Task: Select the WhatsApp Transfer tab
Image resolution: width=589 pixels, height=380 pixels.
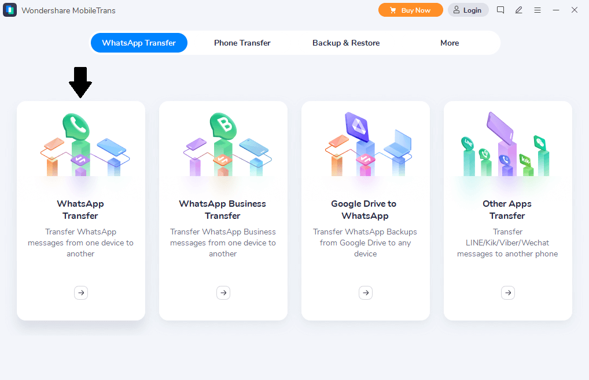Action: click(x=139, y=43)
